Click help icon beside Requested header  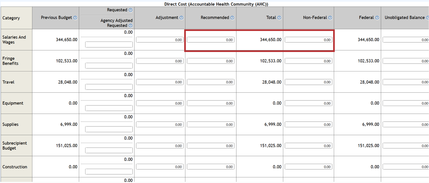coord(130,10)
